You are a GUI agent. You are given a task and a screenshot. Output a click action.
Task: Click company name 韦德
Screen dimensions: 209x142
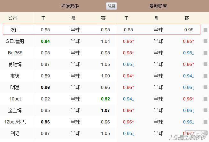[15, 76]
